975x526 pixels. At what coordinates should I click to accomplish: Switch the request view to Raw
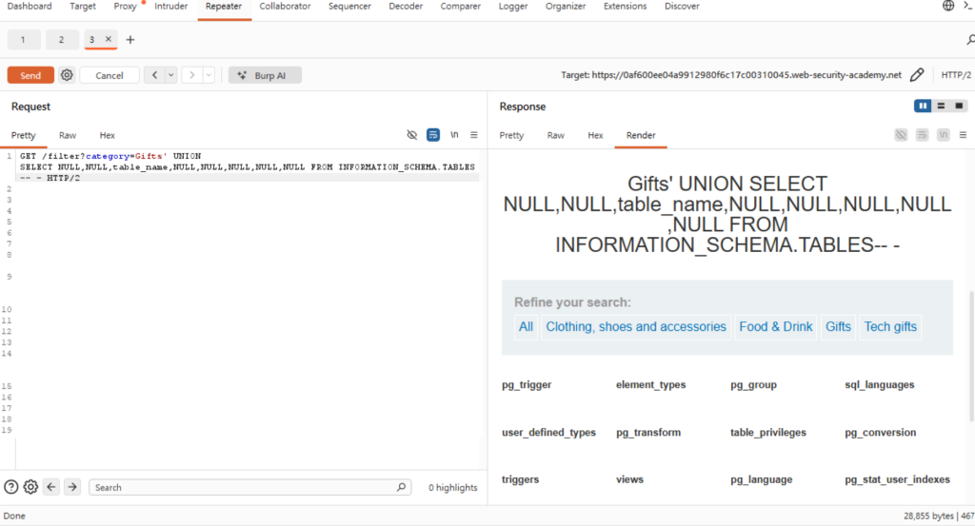68,135
